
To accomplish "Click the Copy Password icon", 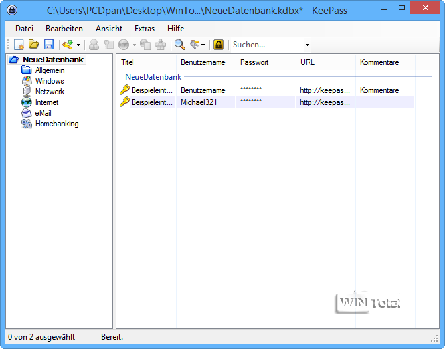I will tap(109, 45).
